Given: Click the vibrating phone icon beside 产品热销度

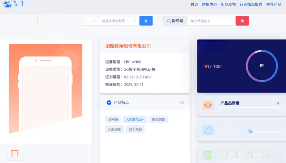Looking at the screenshot, I should [x=208, y=105].
